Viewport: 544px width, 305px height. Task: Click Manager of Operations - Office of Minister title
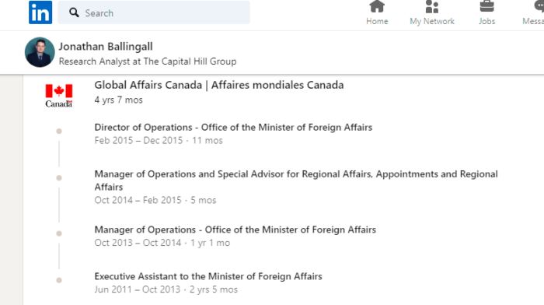pos(235,230)
